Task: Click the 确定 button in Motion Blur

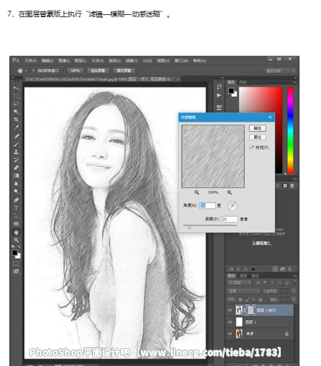Action: 257,128
